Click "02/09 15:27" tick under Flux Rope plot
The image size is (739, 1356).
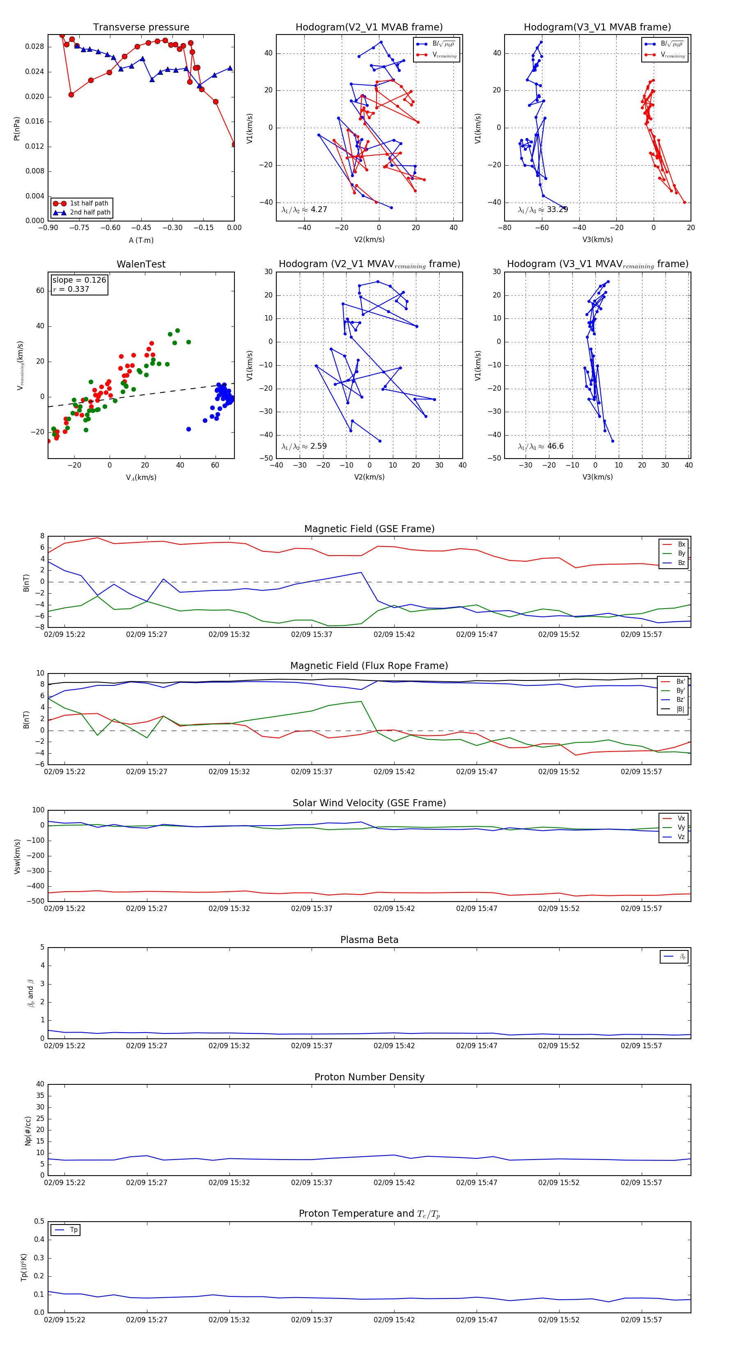[147, 772]
